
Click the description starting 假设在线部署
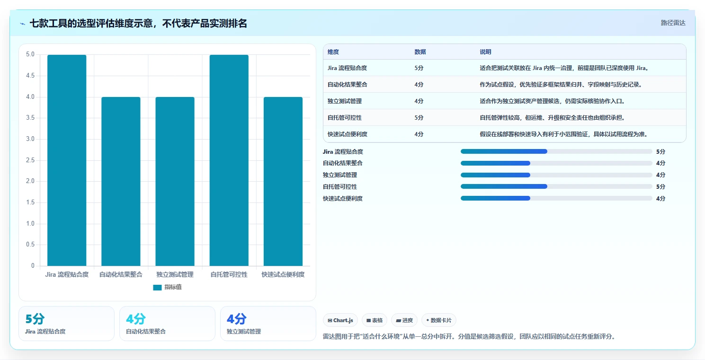point(563,134)
